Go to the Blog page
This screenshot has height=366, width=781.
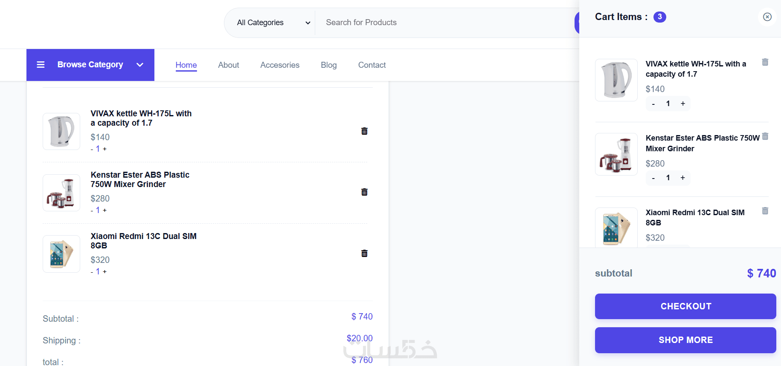click(329, 65)
